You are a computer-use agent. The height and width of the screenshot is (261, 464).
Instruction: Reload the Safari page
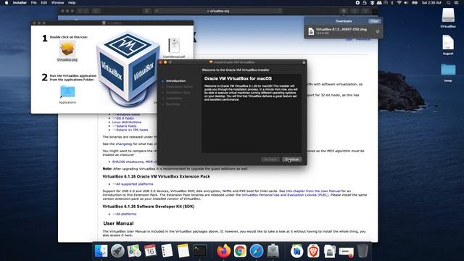(x=280, y=11)
